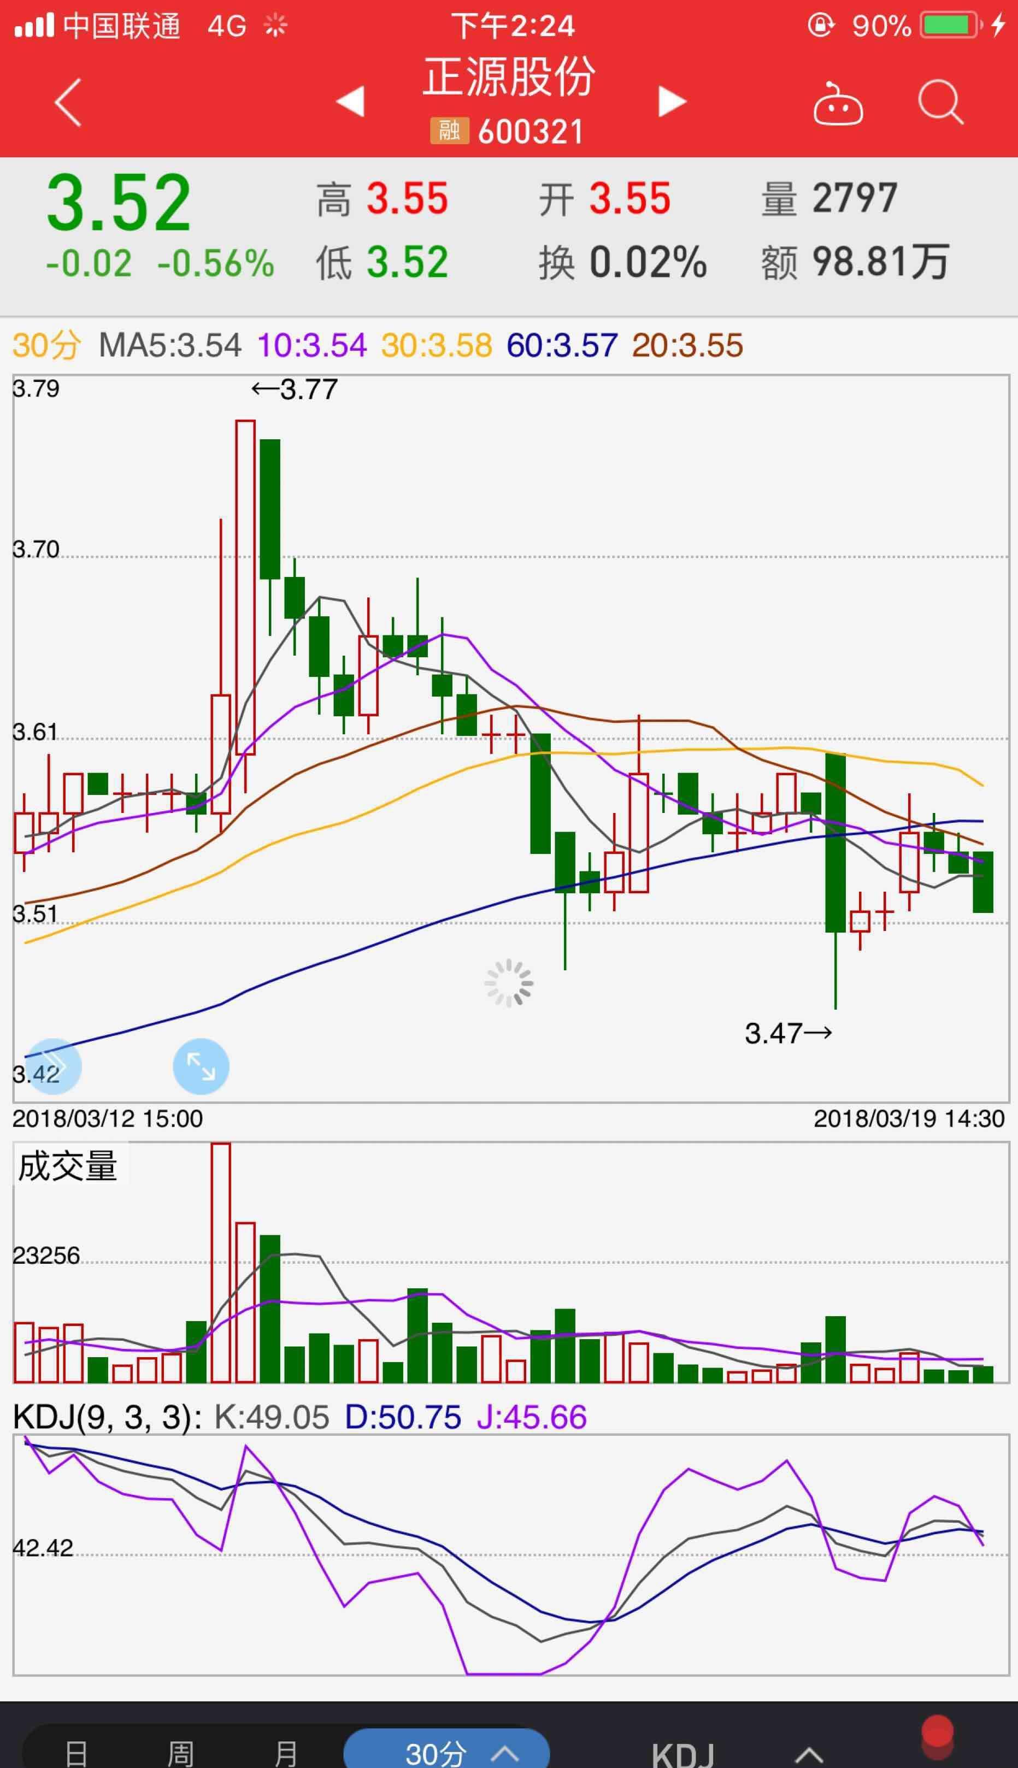Viewport: 1018px width, 1768px height.
Task: Tap the ←3.77 high price marker
Action: 295,388
